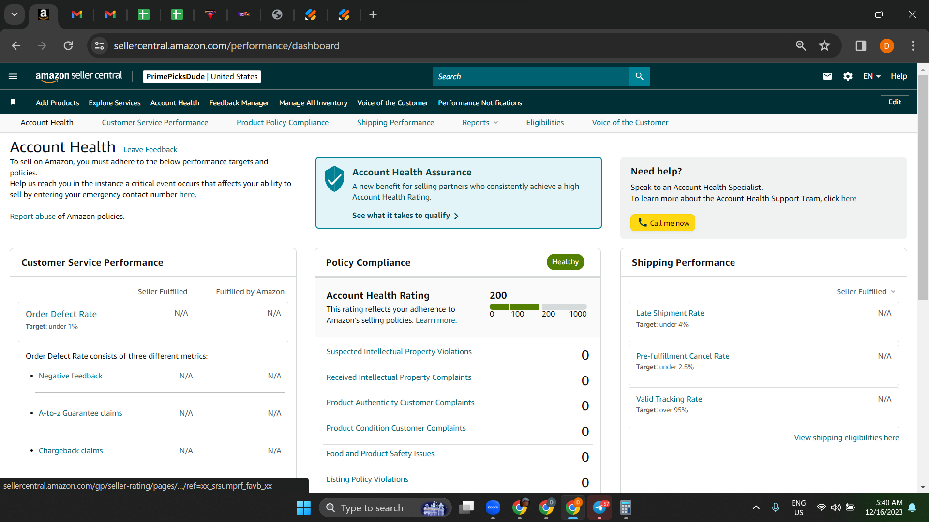
Task: Open PrimePicksDude account switcher
Action: tap(202, 76)
